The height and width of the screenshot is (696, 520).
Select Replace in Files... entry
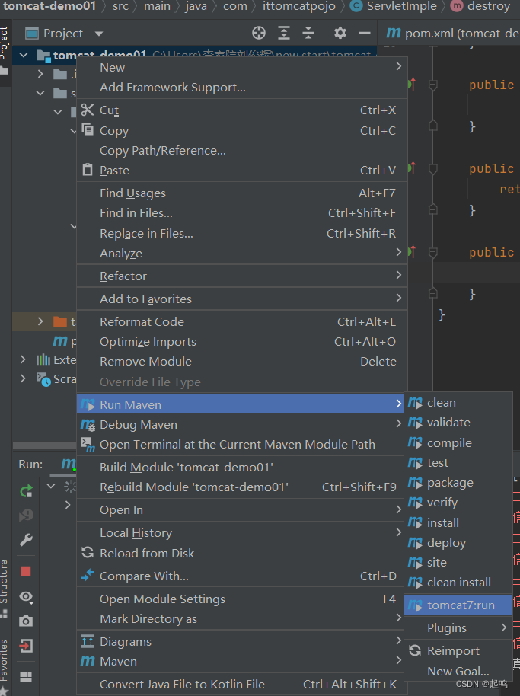pos(241,233)
